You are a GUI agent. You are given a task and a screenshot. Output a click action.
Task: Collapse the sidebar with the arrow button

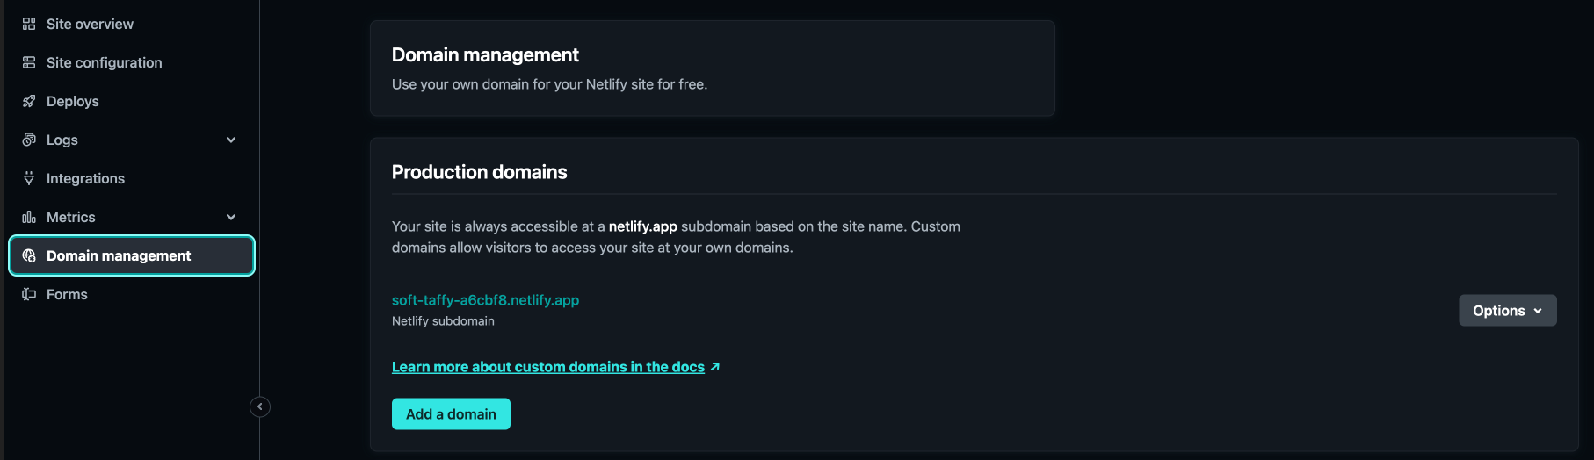(x=260, y=406)
